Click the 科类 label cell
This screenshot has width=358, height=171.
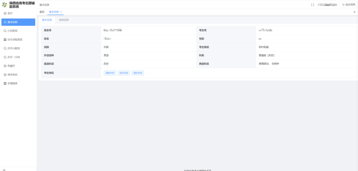[x=226, y=56]
